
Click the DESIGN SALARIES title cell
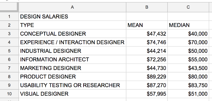(x=72, y=16)
